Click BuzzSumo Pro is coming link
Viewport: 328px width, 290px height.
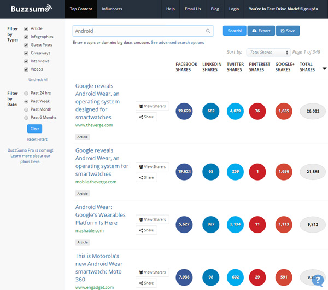tap(30, 156)
